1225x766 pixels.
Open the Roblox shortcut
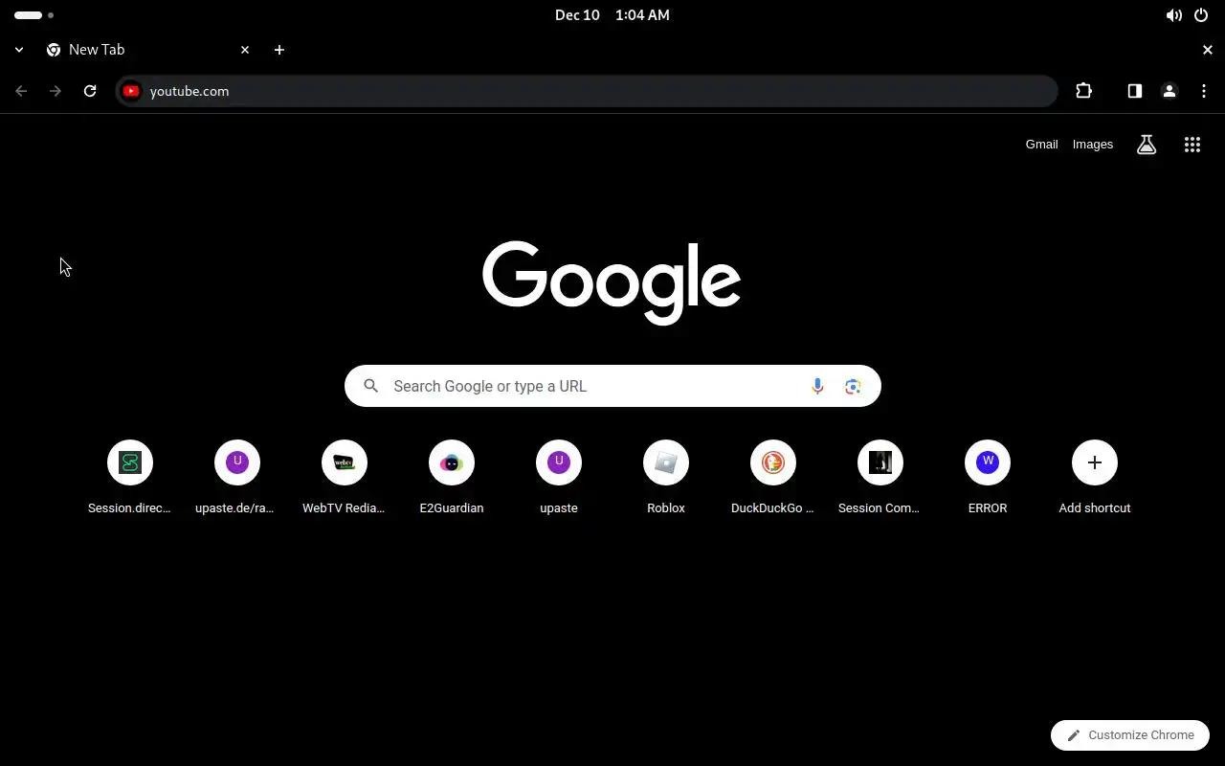(666, 477)
